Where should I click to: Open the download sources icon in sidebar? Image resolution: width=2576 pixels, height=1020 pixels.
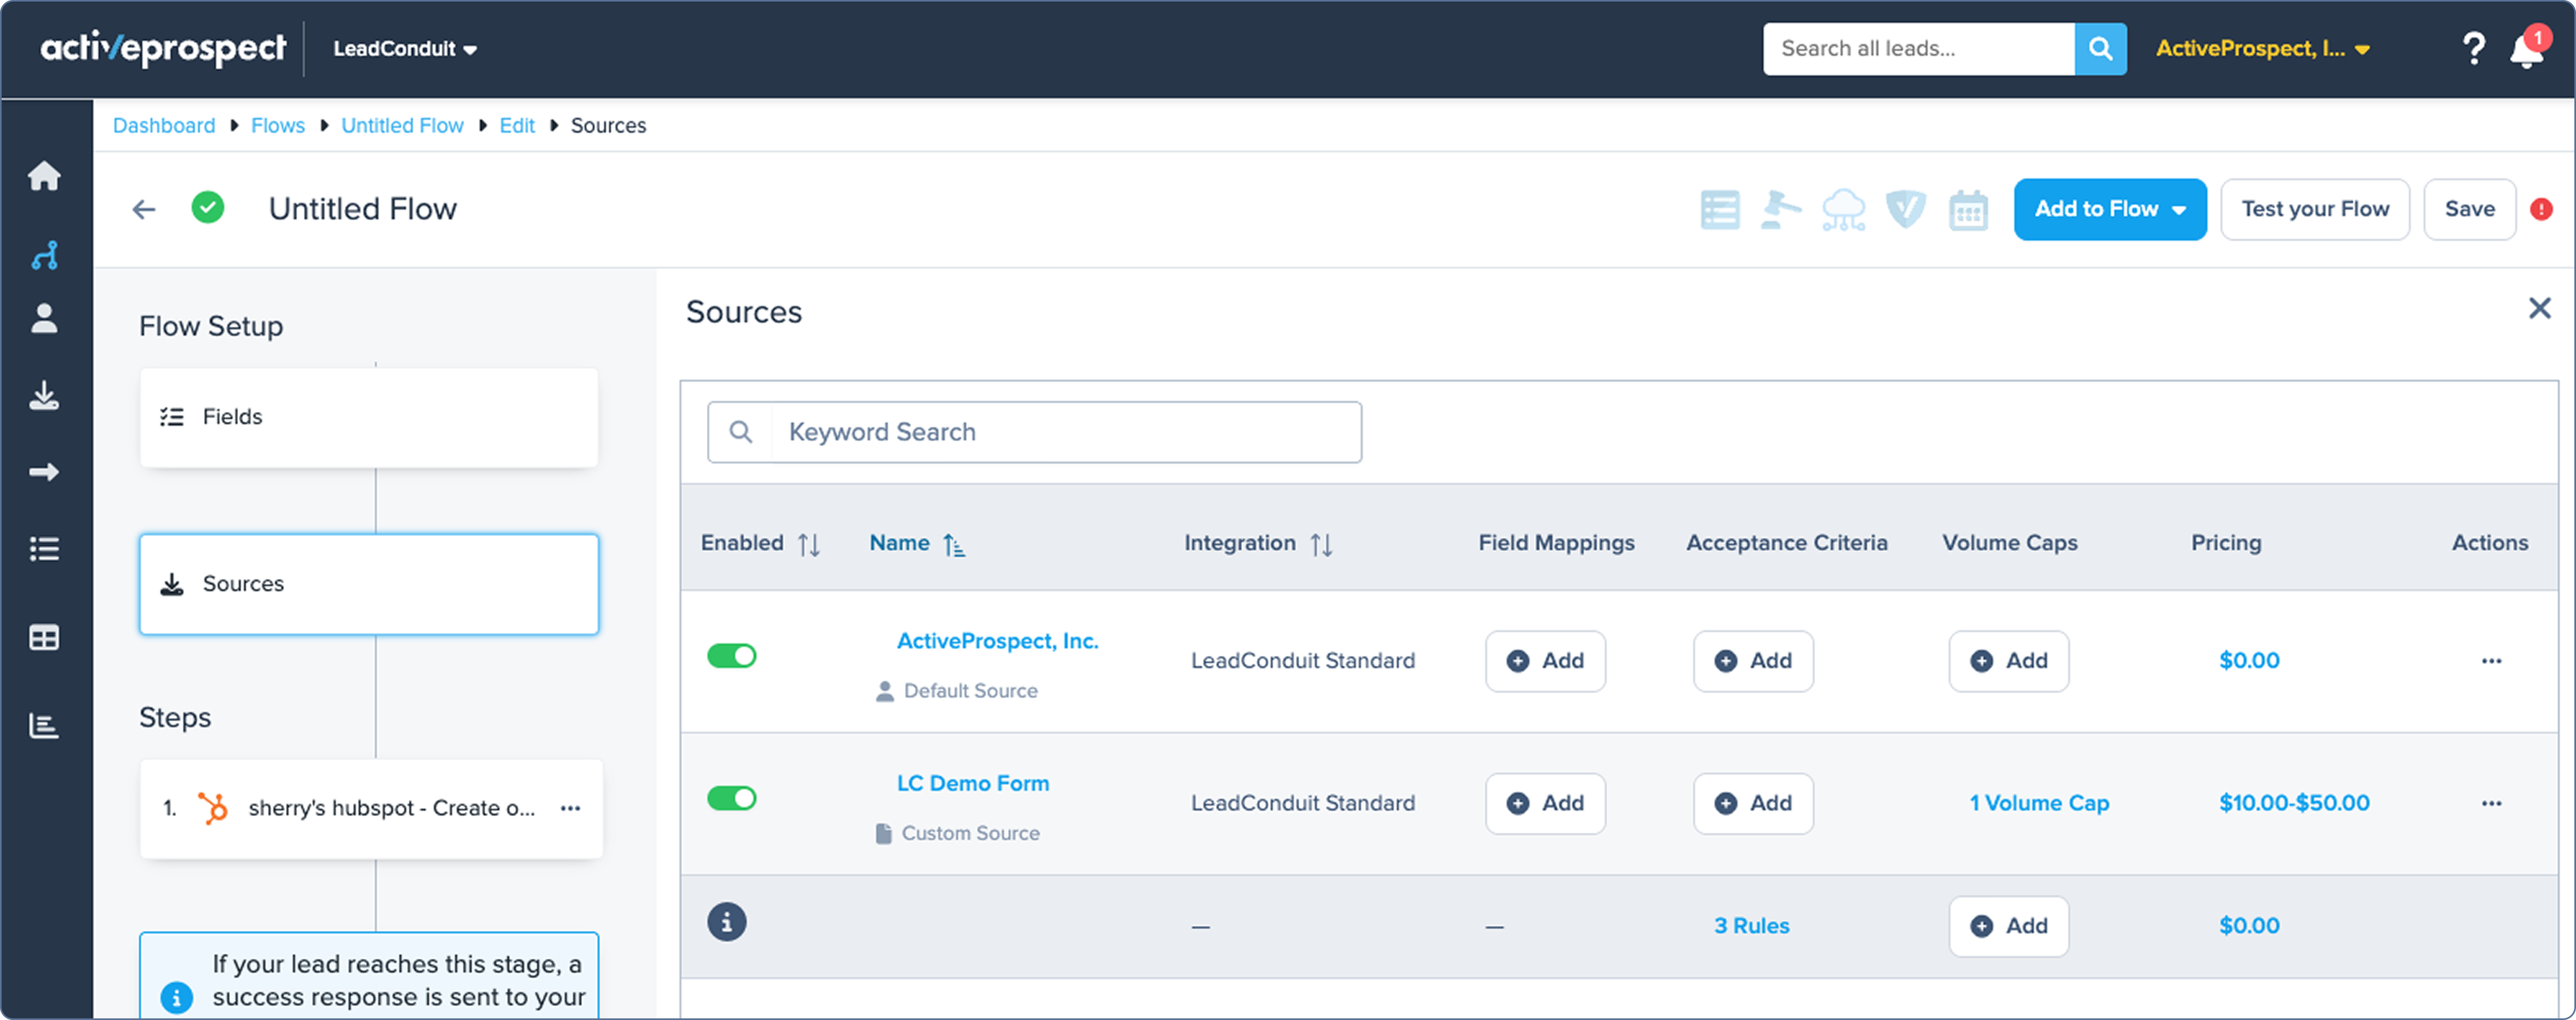pyautogui.click(x=44, y=395)
